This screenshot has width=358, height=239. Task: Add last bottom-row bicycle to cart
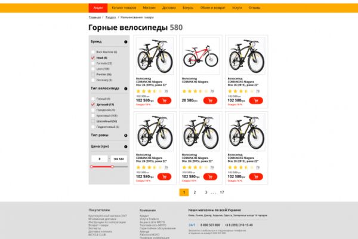(x=256, y=177)
